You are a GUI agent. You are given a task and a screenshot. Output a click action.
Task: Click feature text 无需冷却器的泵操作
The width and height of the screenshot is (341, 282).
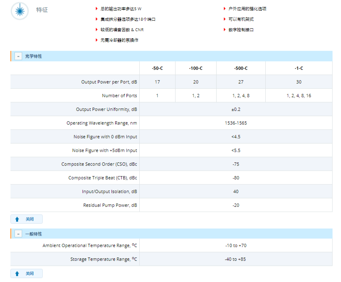tap(119, 40)
